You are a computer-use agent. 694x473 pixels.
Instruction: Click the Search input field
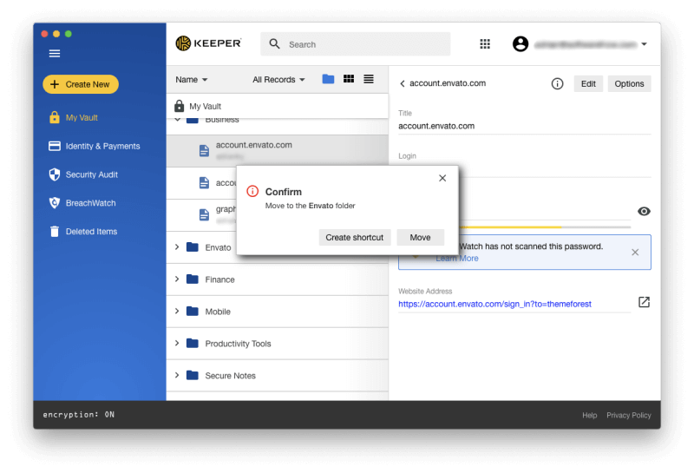(356, 44)
